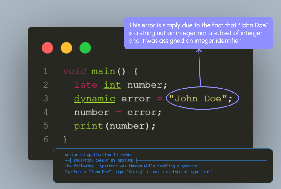Click 'number' at start of line 4
The height and width of the screenshot is (189, 281).
[x=92, y=113]
